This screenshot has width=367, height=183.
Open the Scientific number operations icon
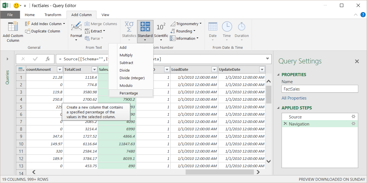point(161,27)
